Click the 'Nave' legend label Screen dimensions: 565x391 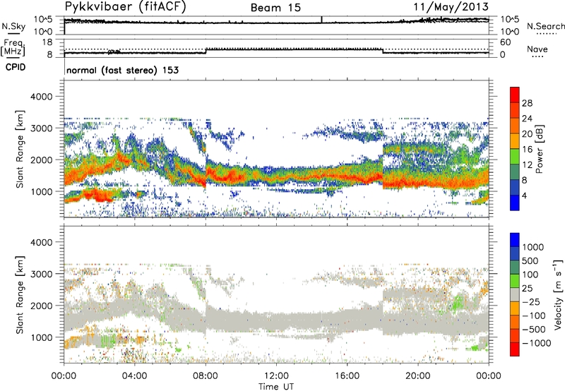(x=537, y=49)
